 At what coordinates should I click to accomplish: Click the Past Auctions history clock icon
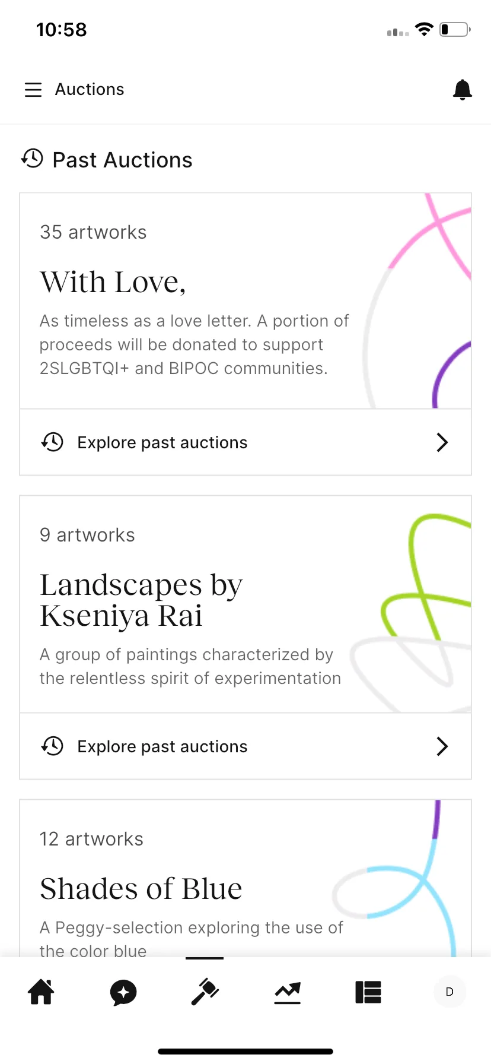coord(32,159)
